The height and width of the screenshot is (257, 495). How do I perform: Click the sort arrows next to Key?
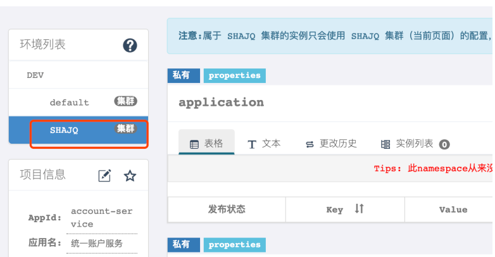[359, 209]
